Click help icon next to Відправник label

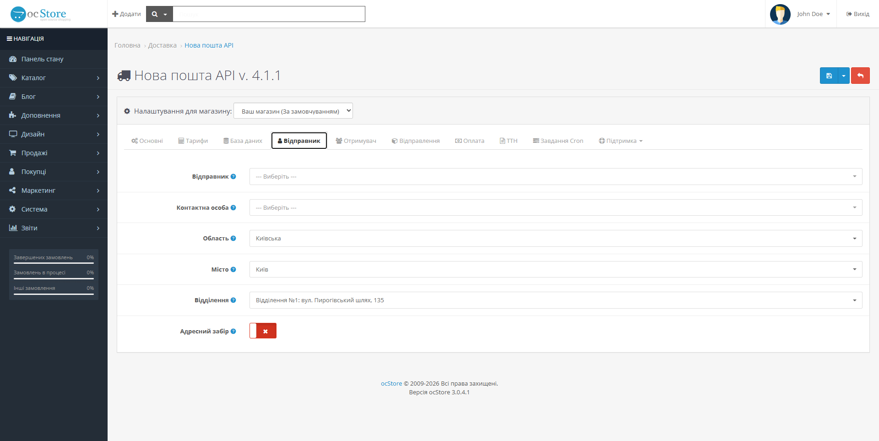(x=233, y=177)
